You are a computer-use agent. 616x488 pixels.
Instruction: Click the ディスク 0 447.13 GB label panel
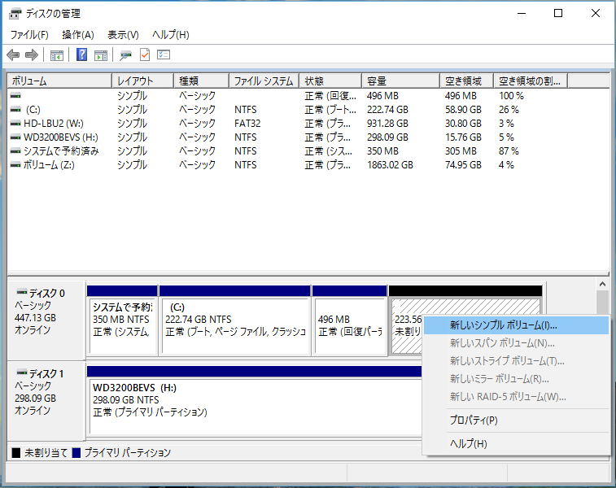(46, 320)
